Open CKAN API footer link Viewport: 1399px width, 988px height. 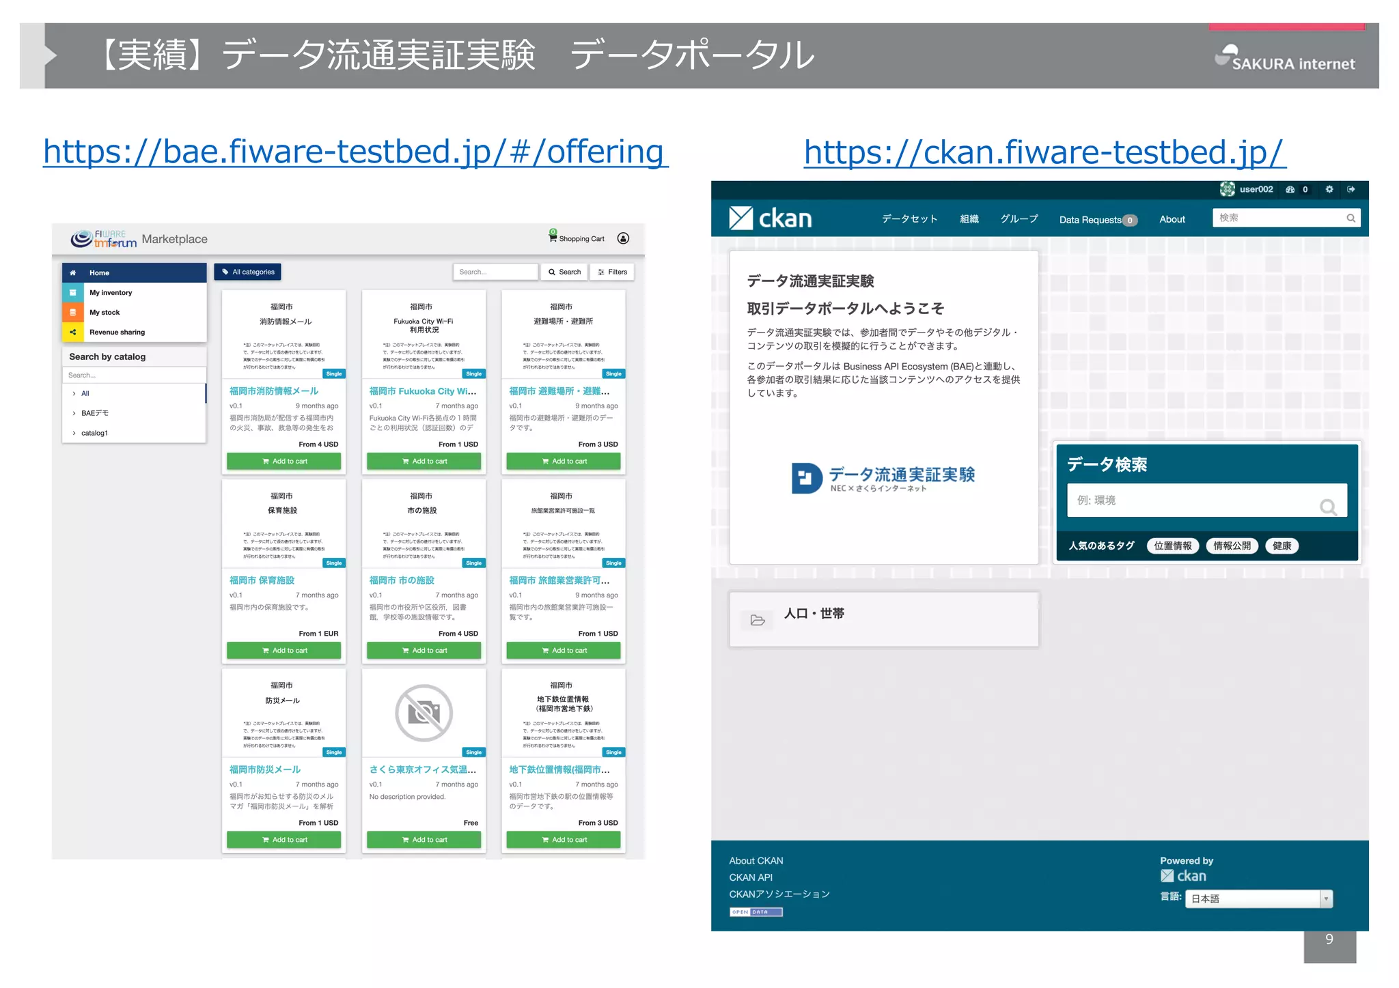click(751, 877)
